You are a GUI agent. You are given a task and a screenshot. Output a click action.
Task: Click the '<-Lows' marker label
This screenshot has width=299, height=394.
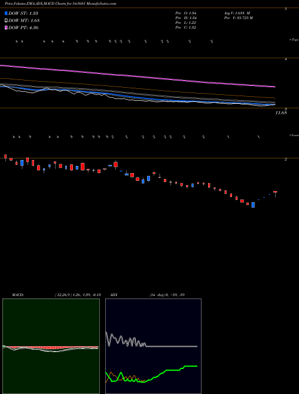coord(294,135)
